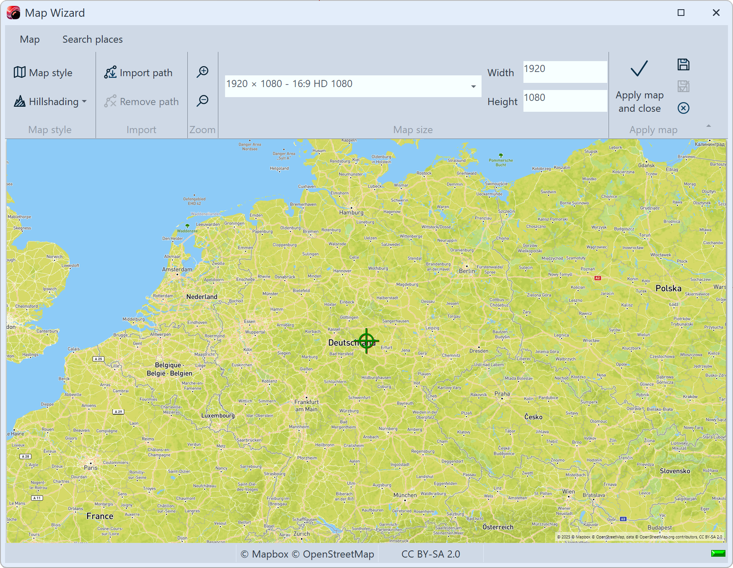733x568 pixels.
Task: Click the CC BY-SA 2.0 license label
Action: click(x=430, y=554)
